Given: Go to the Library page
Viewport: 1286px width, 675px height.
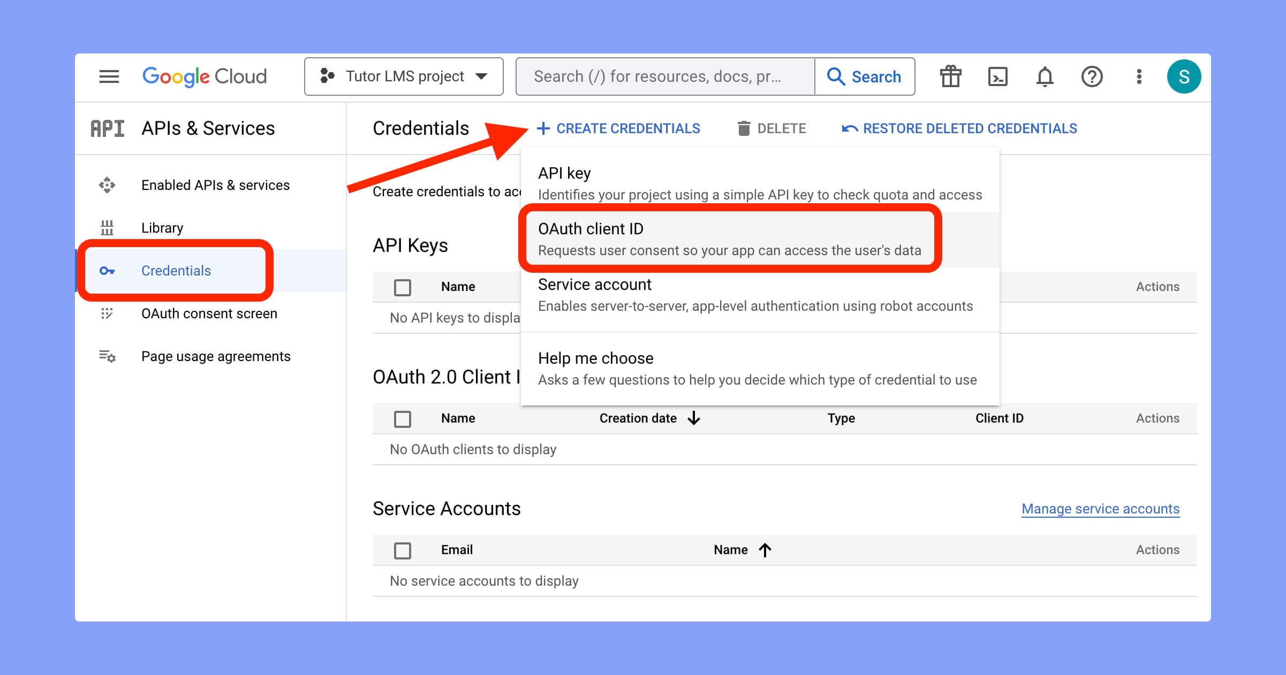Looking at the screenshot, I should (x=162, y=228).
